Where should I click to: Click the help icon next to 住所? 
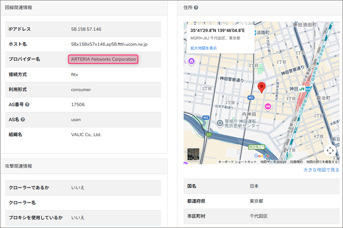(x=196, y=8)
